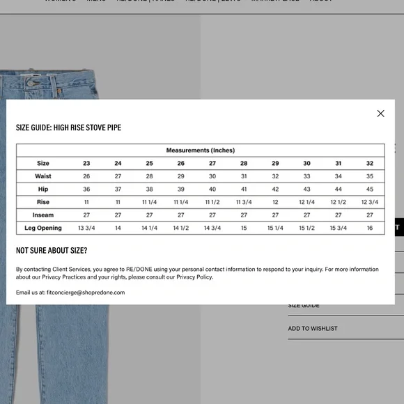This screenshot has height=404, width=404.
Task: Click Add to Wishlist link
Action: coord(313,329)
